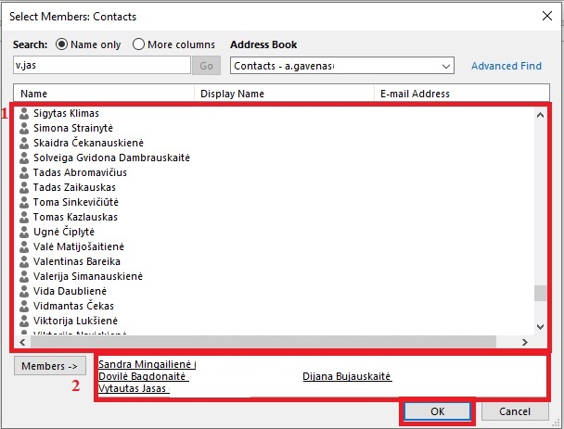The image size is (564, 429).
Task: Click the vertical scrollbar down arrow
Action: coord(540,326)
